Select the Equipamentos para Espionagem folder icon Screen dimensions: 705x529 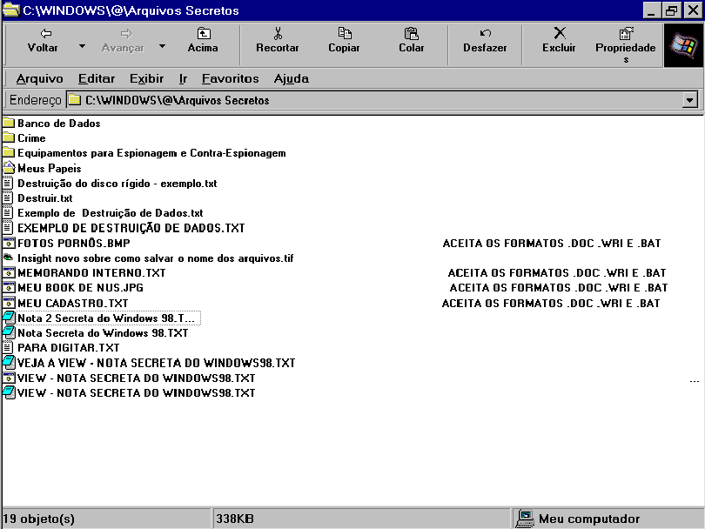pos(9,152)
